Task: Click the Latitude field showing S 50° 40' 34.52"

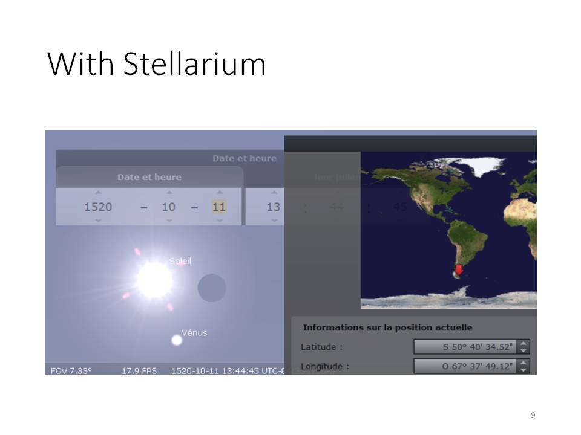Action: pos(465,347)
